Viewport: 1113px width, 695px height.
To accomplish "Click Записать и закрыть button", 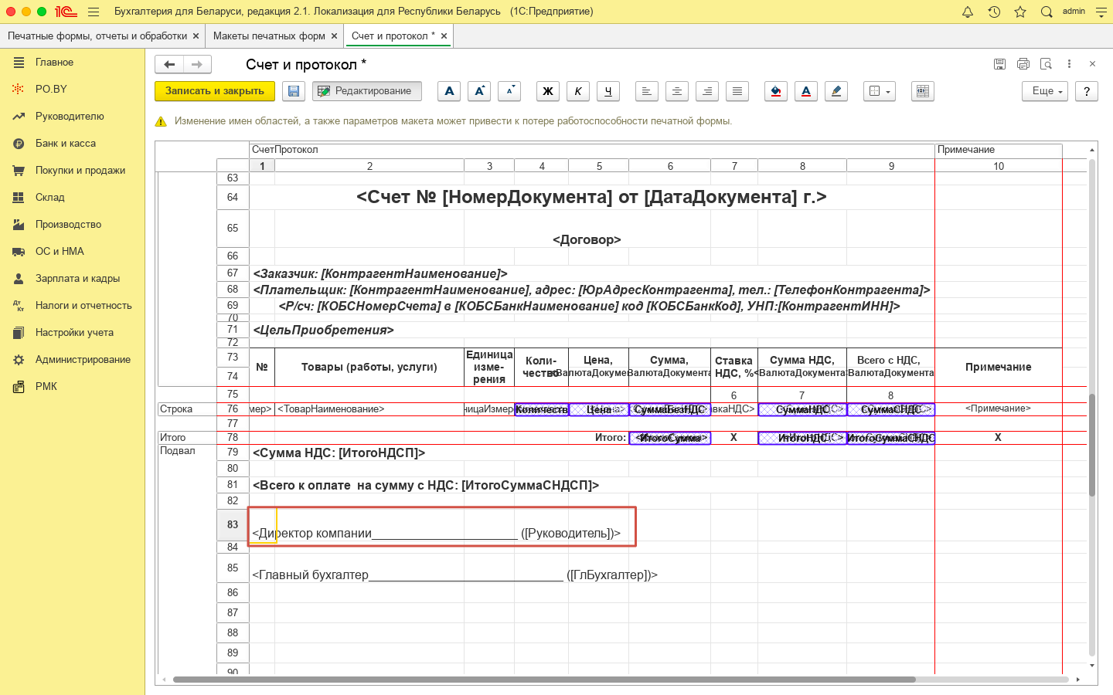I will pyautogui.click(x=214, y=91).
